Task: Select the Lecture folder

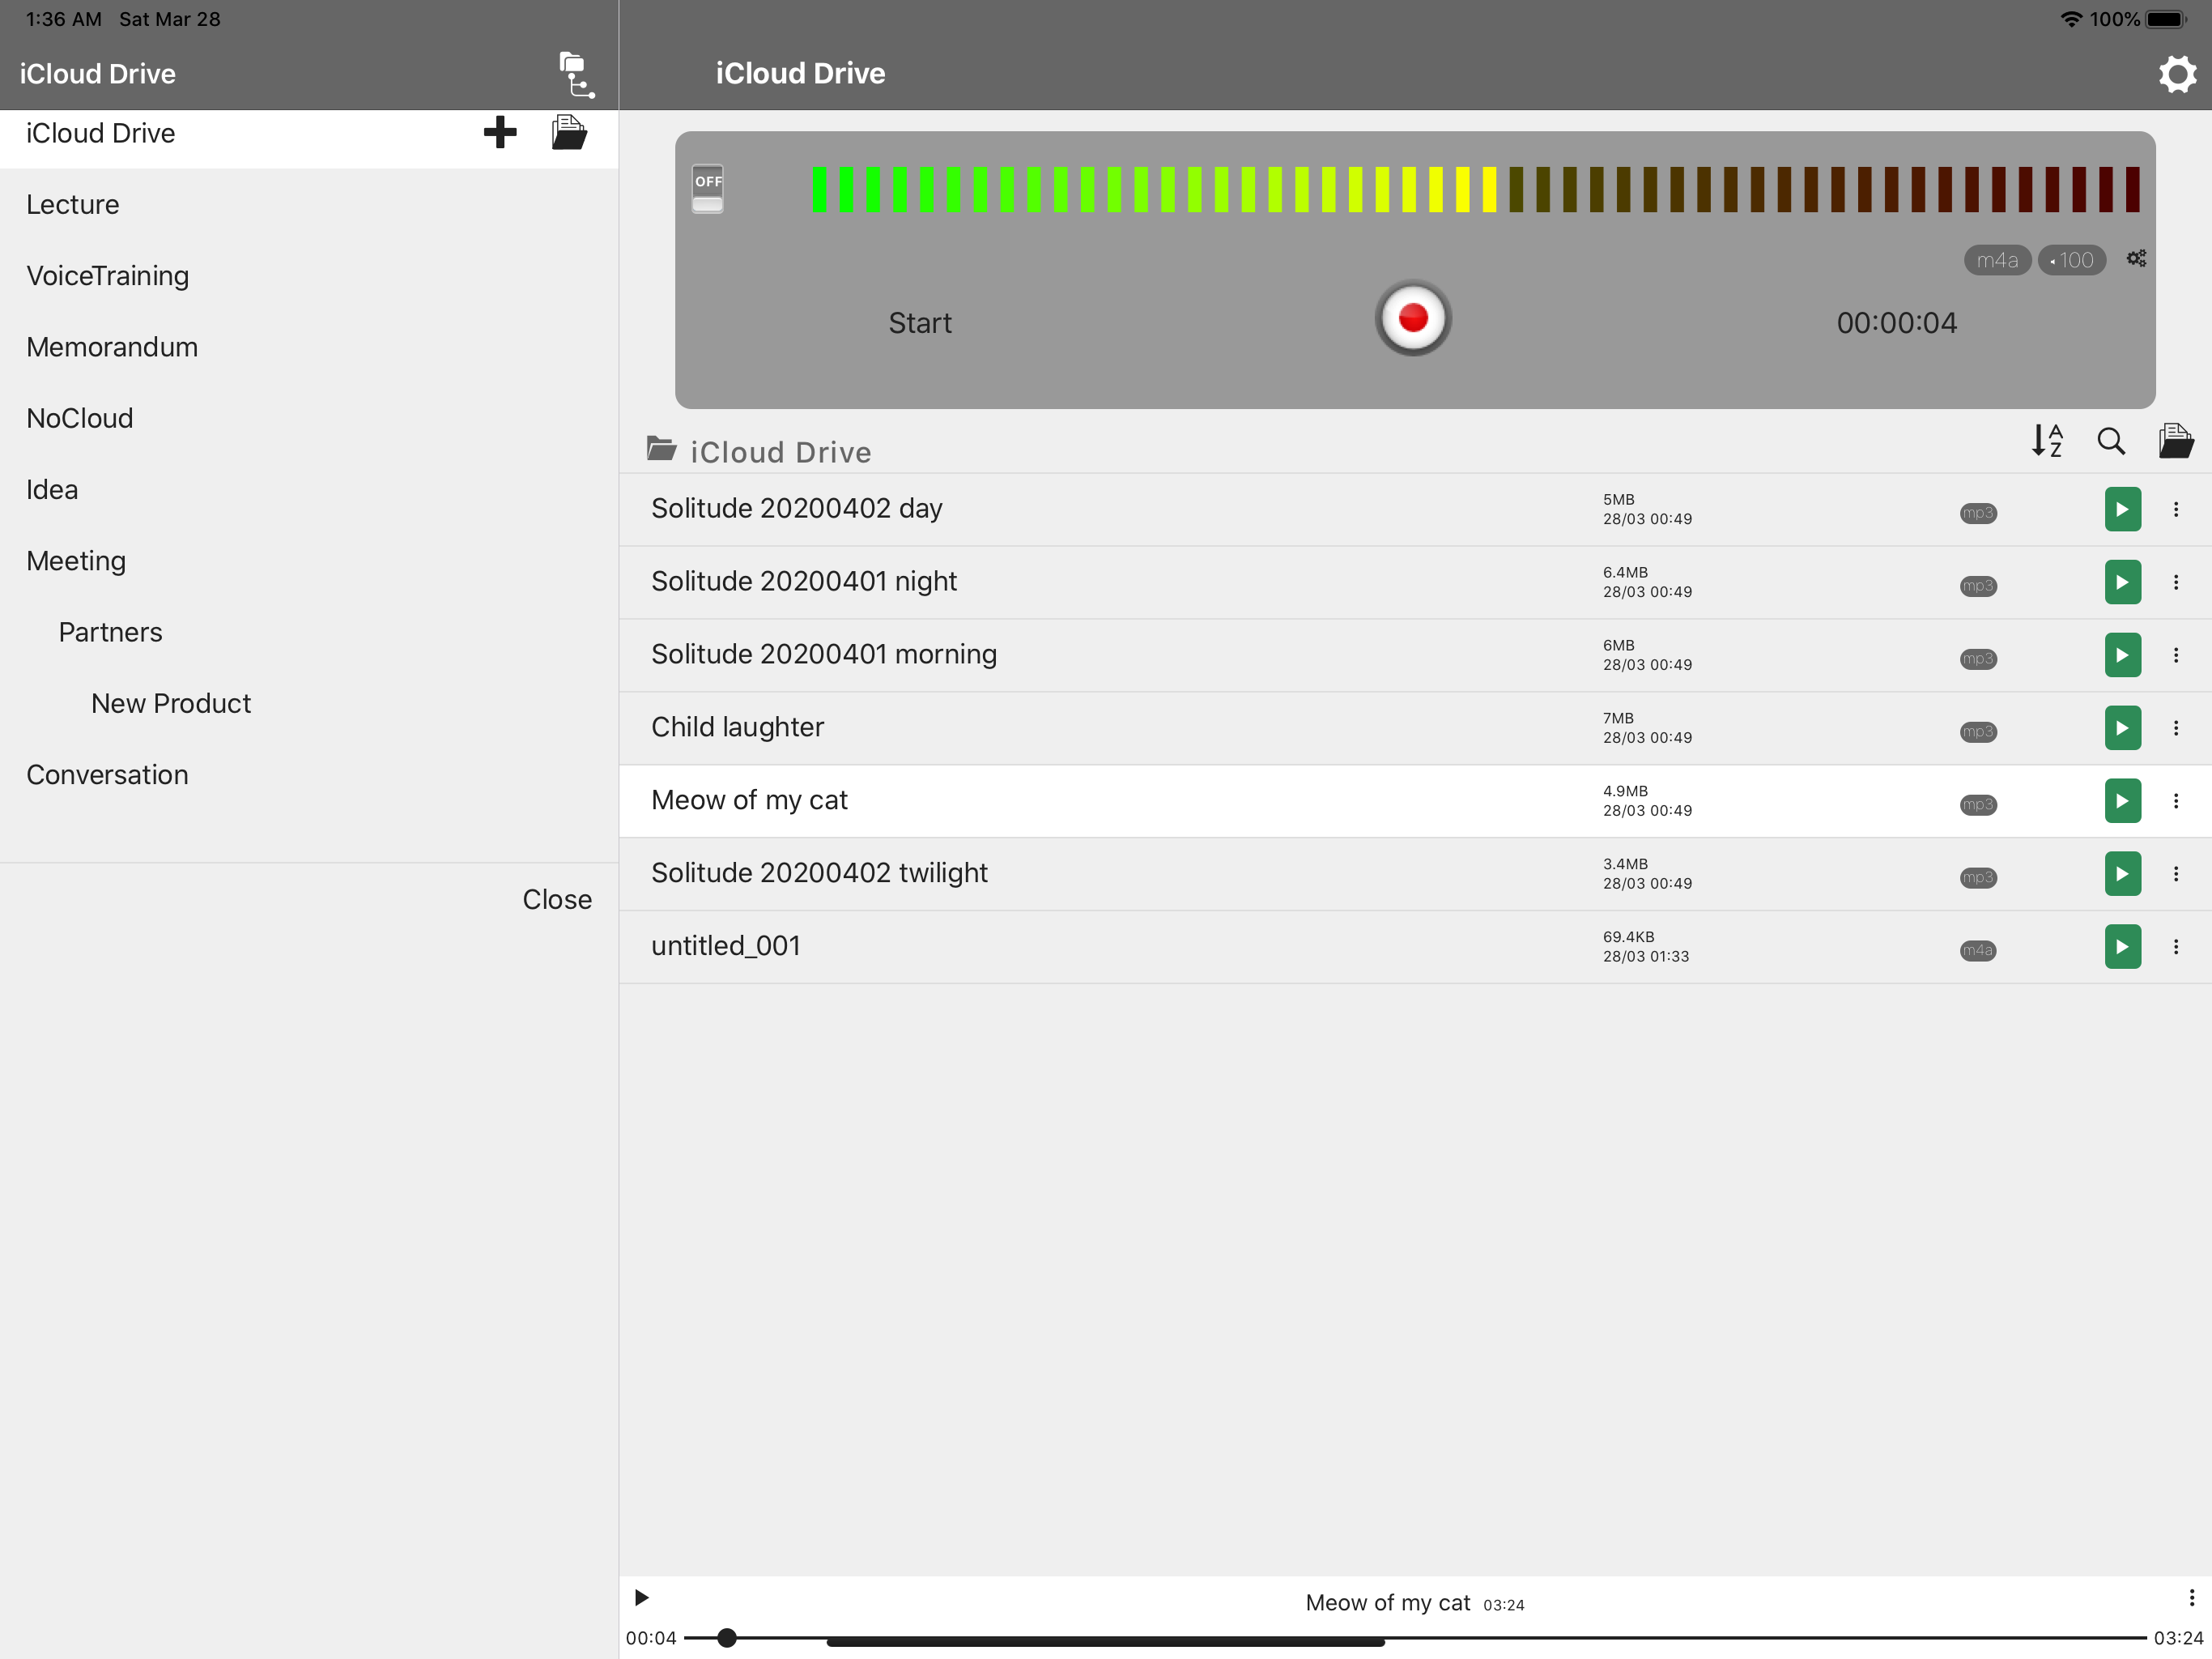Action: (x=73, y=204)
